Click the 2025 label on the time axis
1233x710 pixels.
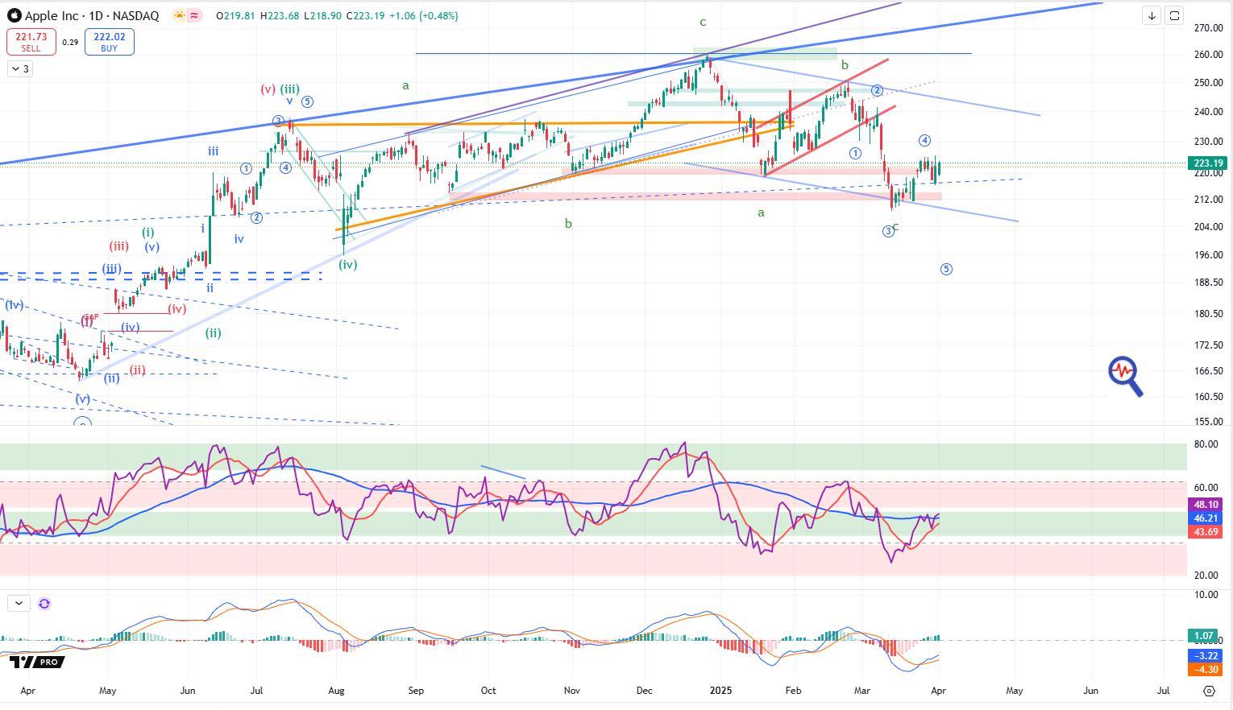point(721,691)
